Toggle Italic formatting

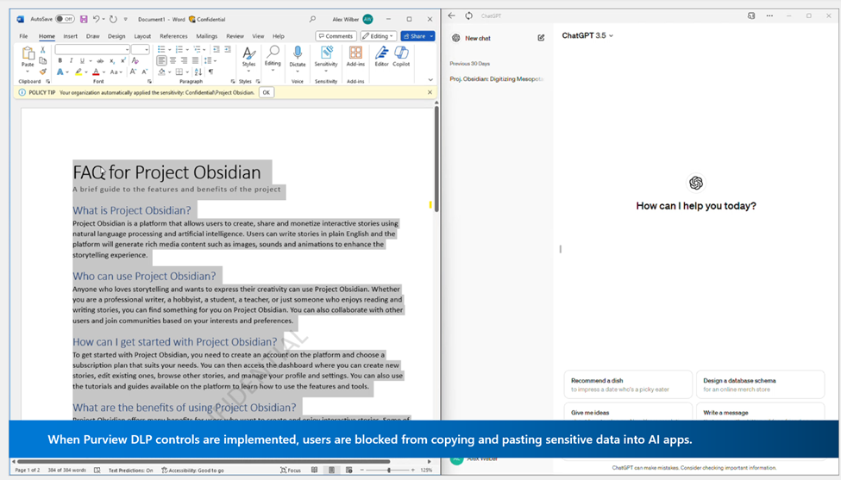[x=71, y=60]
